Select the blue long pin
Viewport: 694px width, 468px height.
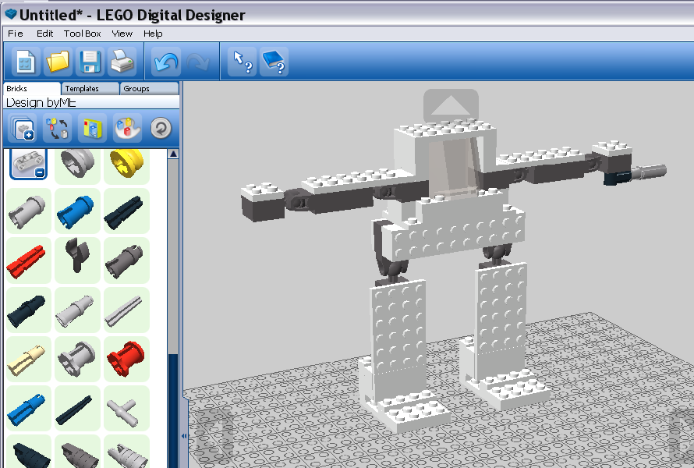[x=28, y=408]
